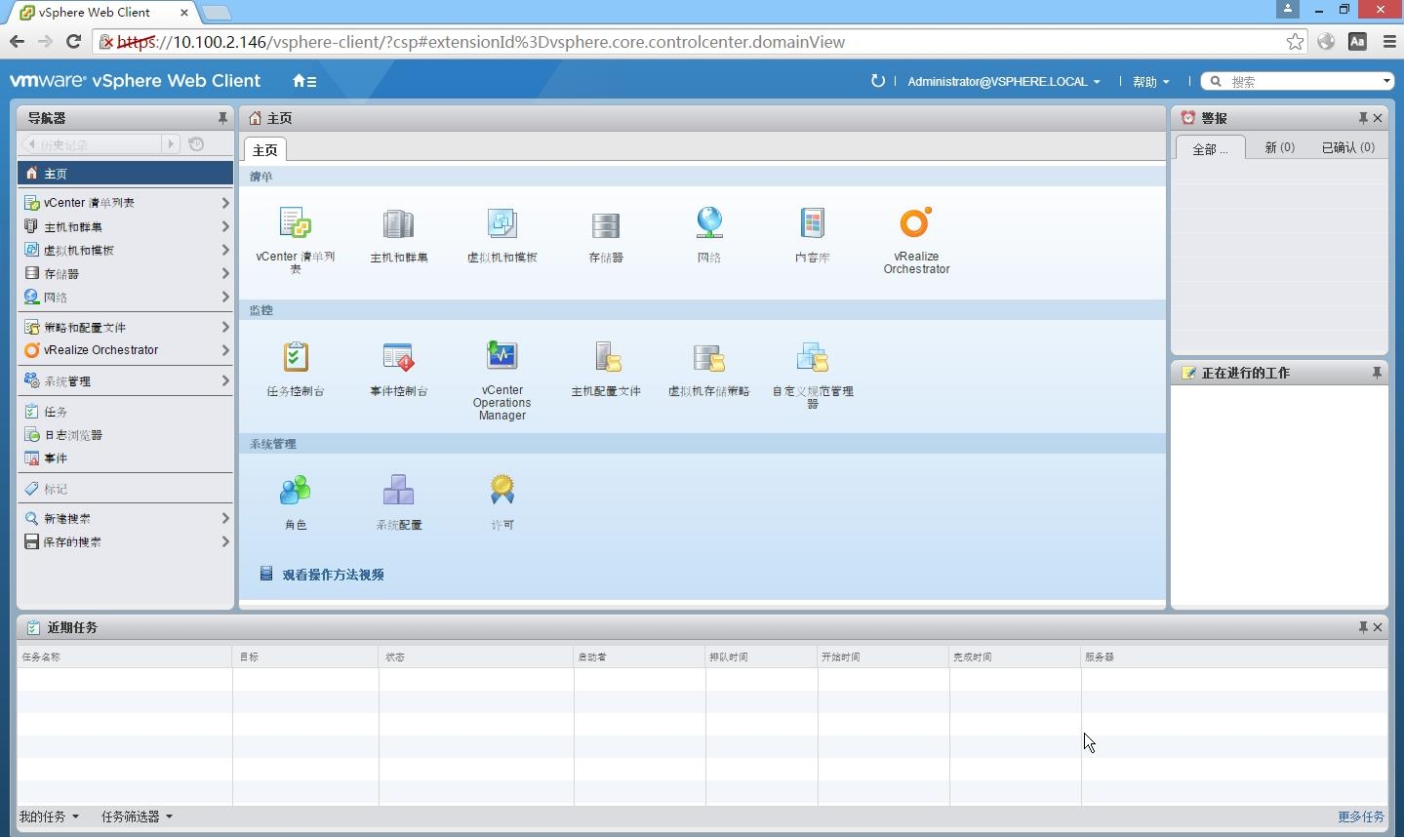The height and width of the screenshot is (837, 1404).
Task: Open the 存储器 icon in the home panel
Action: click(606, 224)
